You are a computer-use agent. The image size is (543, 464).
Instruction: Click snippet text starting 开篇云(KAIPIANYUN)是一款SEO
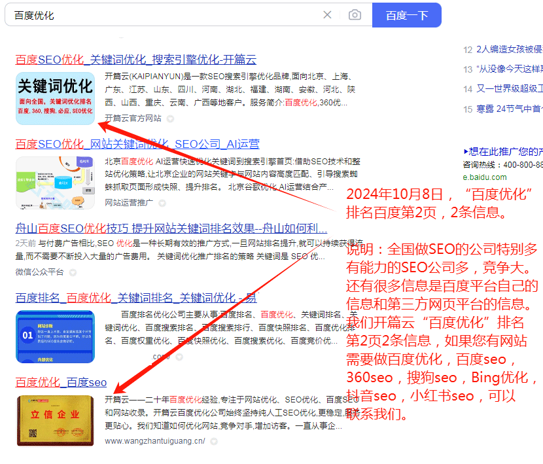[x=230, y=90]
